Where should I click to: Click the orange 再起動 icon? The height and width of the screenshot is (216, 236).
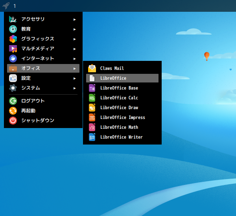point(13,111)
